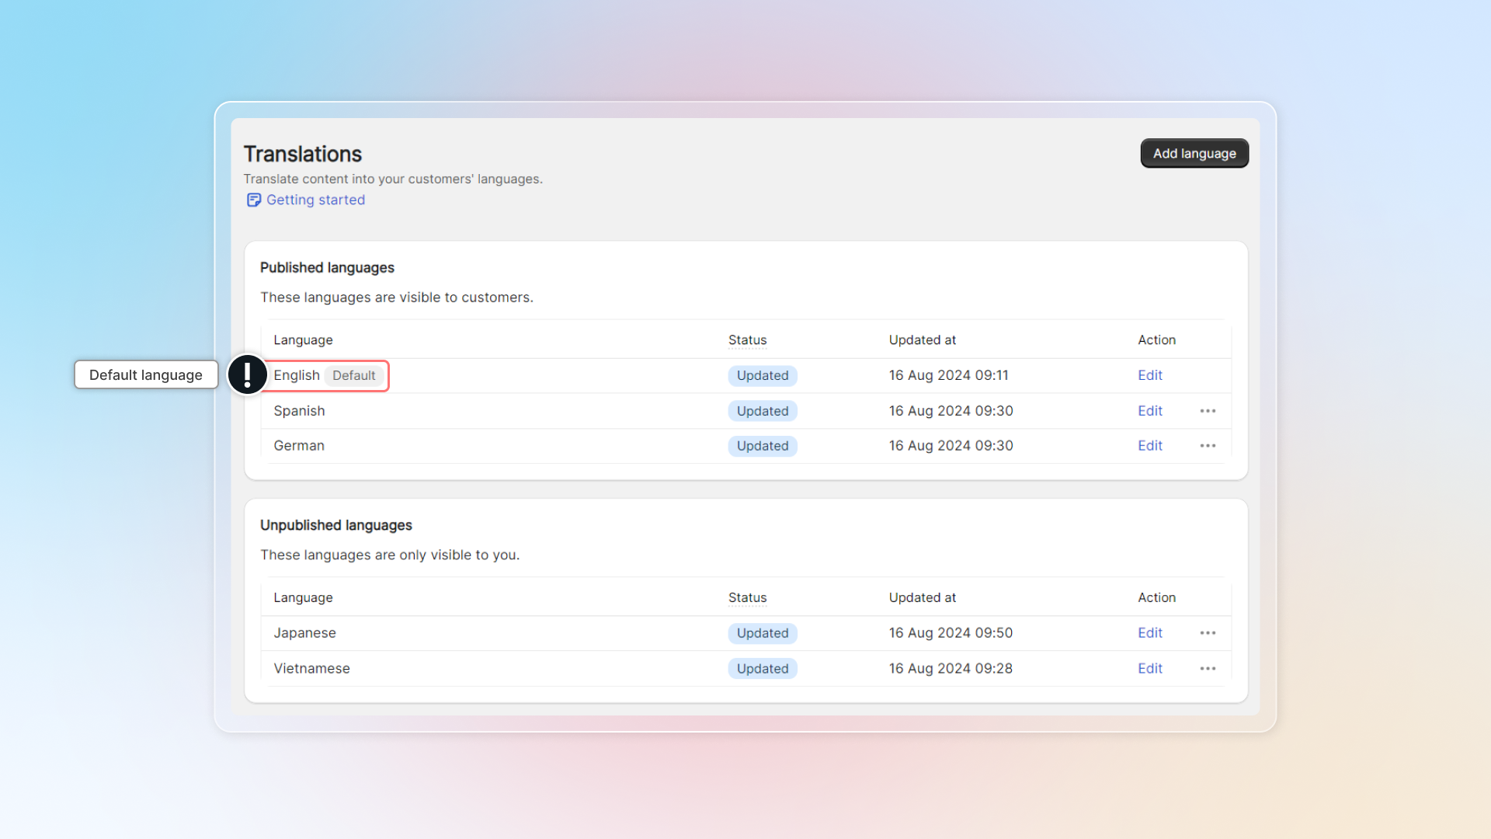
Task: Open the options menu for German
Action: 1208,445
